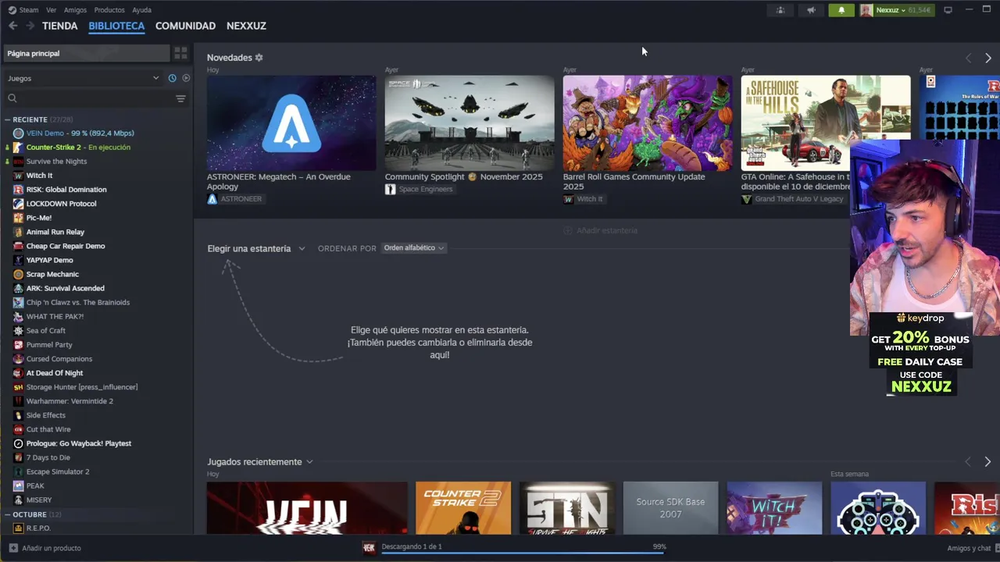Click the GTA V Legacy icon under news

[746, 199]
